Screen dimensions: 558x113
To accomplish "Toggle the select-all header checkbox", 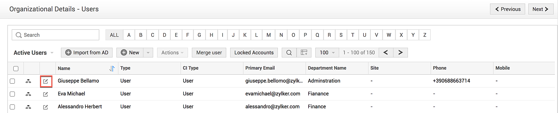I will [16, 69].
